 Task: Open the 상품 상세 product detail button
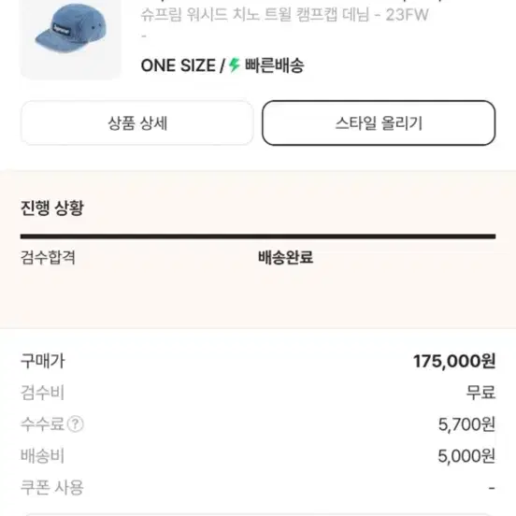136,123
